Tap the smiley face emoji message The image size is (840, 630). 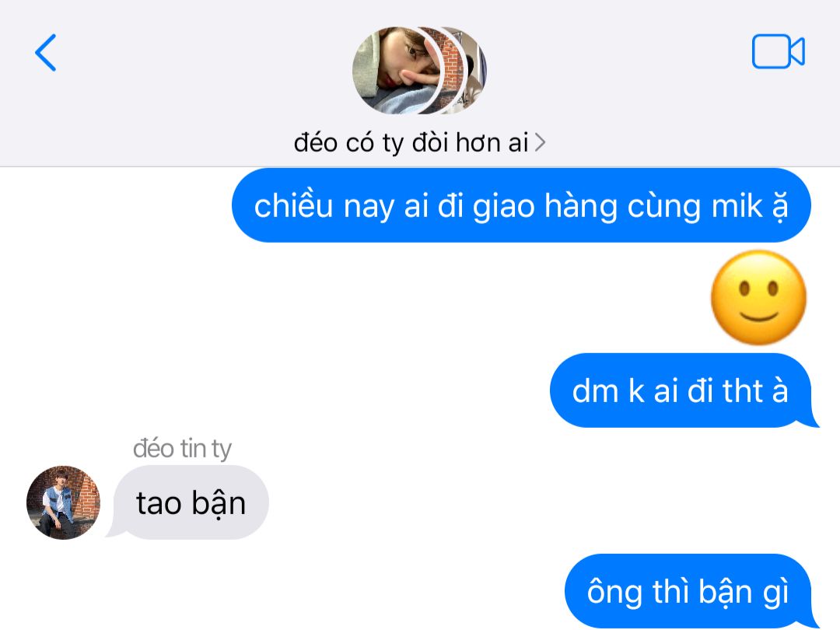tap(758, 297)
